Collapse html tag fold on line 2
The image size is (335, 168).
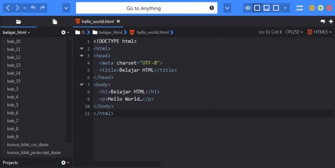coord(82,48)
